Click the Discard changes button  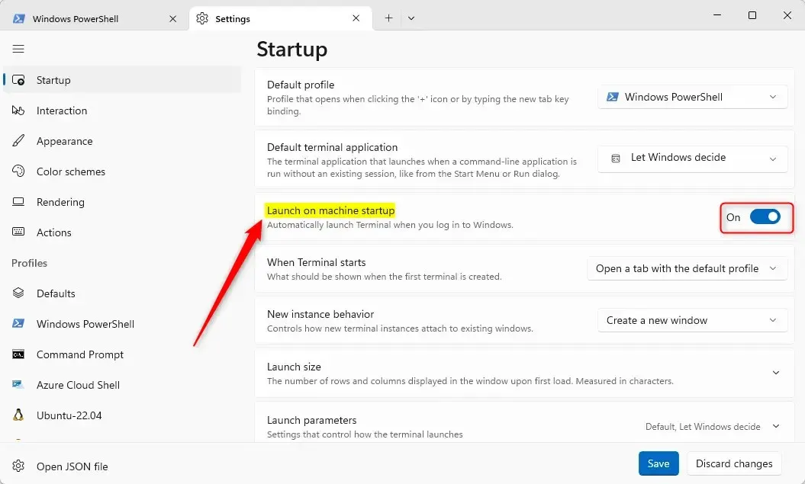pyautogui.click(x=734, y=463)
